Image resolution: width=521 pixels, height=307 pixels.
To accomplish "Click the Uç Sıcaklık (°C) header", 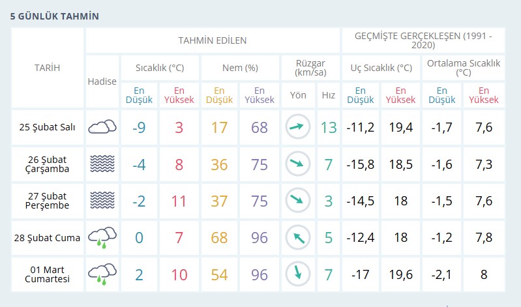I will [x=381, y=68].
